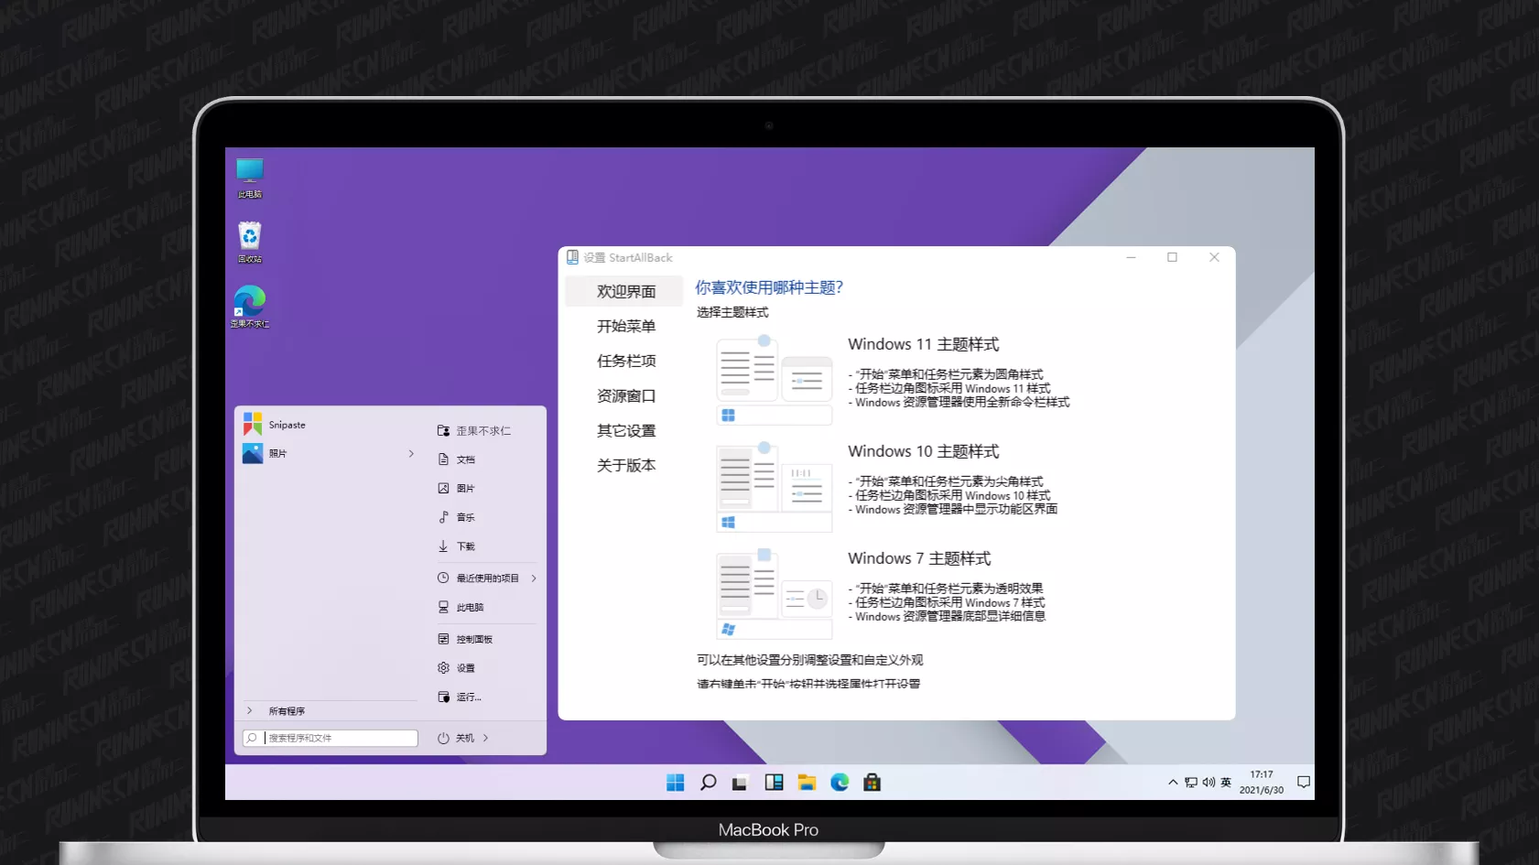This screenshot has height=865, width=1539.
Task: Switch to the 任务栏项 settings tab
Action: point(626,362)
